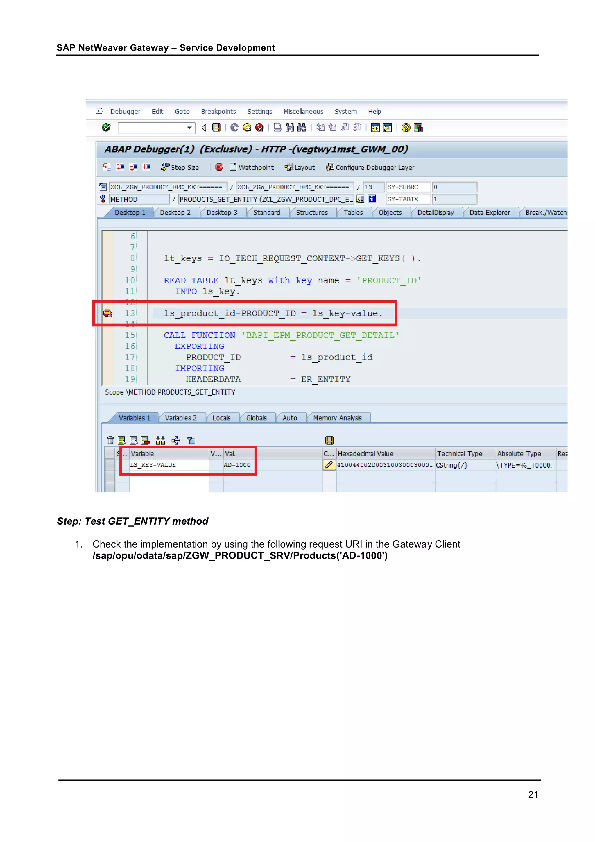Click the METHOD event type field
This screenshot has height=842, width=595.
pyautogui.click(x=139, y=199)
